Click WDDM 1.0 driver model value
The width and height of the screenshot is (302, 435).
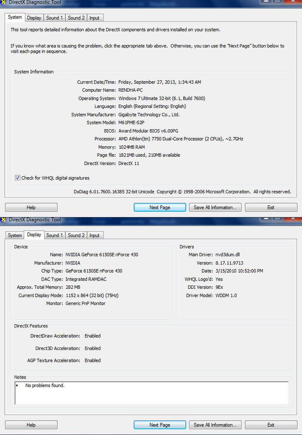click(x=226, y=296)
